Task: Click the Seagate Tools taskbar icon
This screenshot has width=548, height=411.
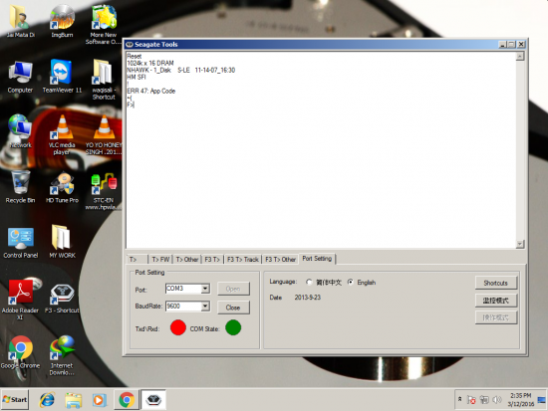Action: pyautogui.click(x=153, y=399)
